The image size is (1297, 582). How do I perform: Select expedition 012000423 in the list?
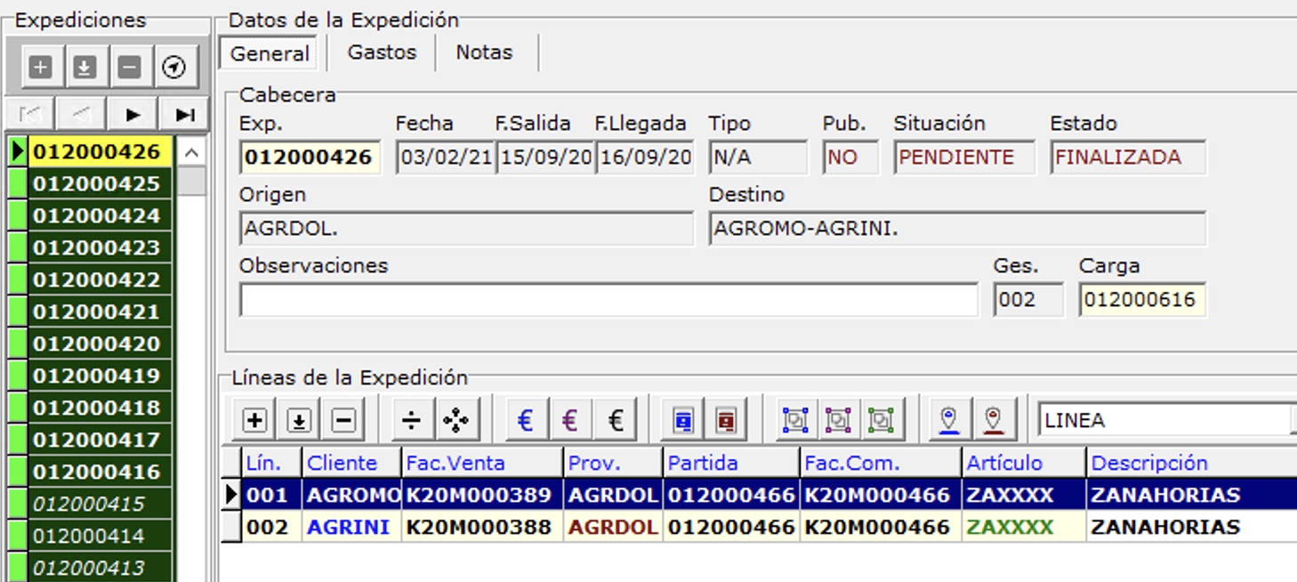[x=96, y=247]
